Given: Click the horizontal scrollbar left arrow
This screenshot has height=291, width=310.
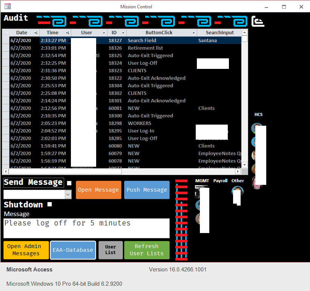Looking at the screenshot, I should (x=6, y=171).
